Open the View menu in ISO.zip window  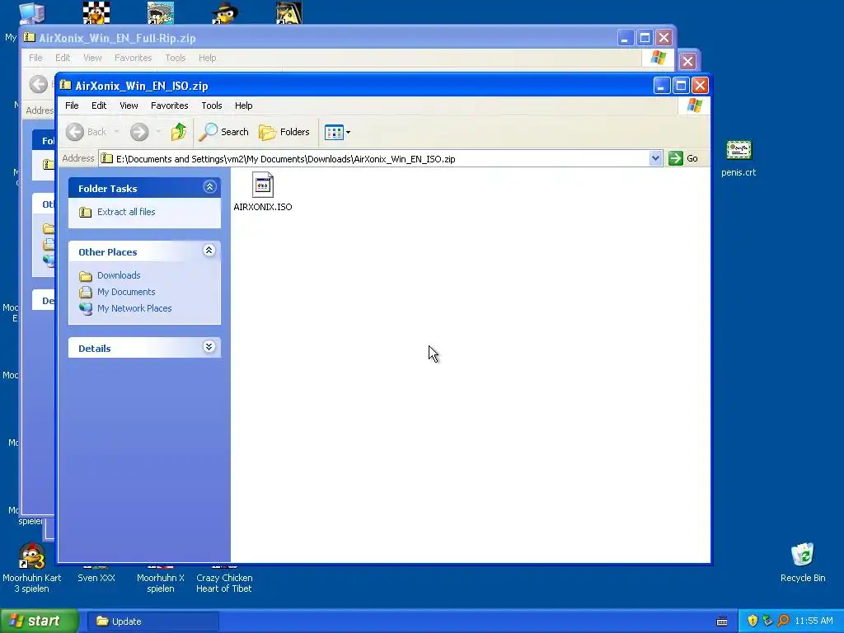pyautogui.click(x=129, y=105)
